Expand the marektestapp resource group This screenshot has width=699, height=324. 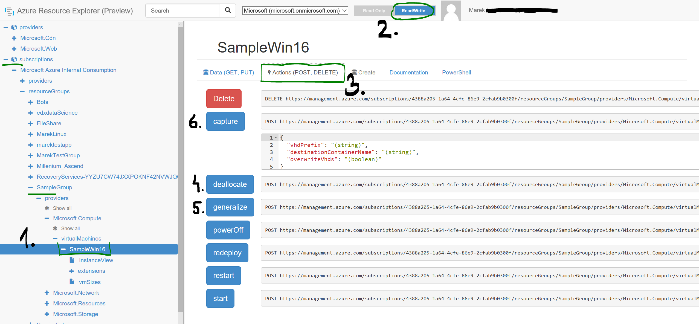[31, 145]
